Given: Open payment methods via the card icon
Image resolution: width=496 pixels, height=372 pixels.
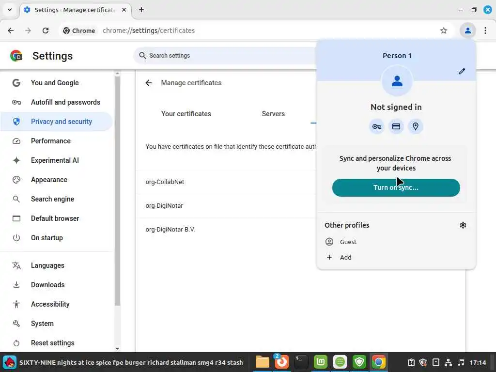Looking at the screenshot, I should coord(396,126).
